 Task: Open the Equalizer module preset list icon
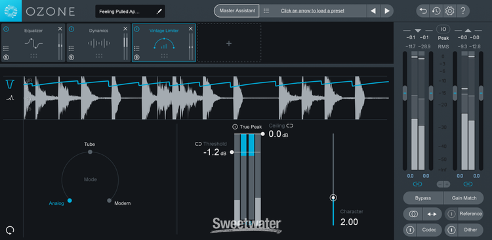6,48
